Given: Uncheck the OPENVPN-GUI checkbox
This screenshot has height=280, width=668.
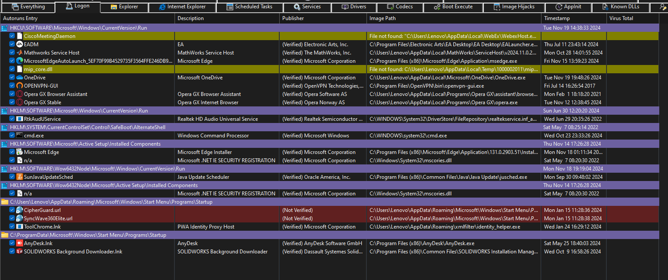Looking at the screenshot, I should (12, 86).
